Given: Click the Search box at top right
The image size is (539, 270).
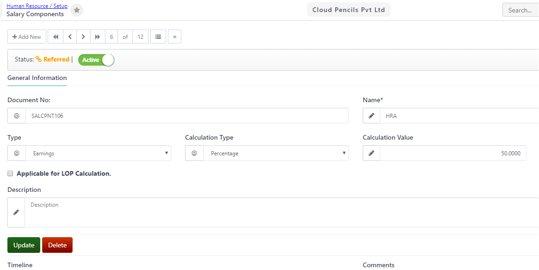Looking at the screenshot, I should pyautogui.click(x=520, y=10).
